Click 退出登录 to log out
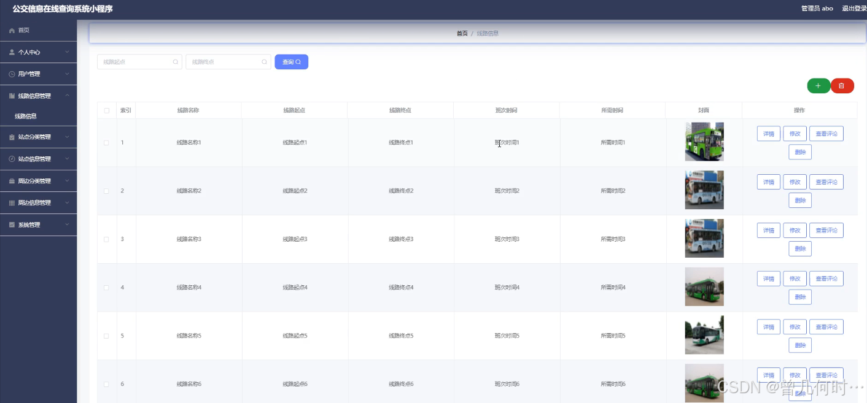Image resolution: width=867 pixels, height=403 pixels. pos(854,9)
